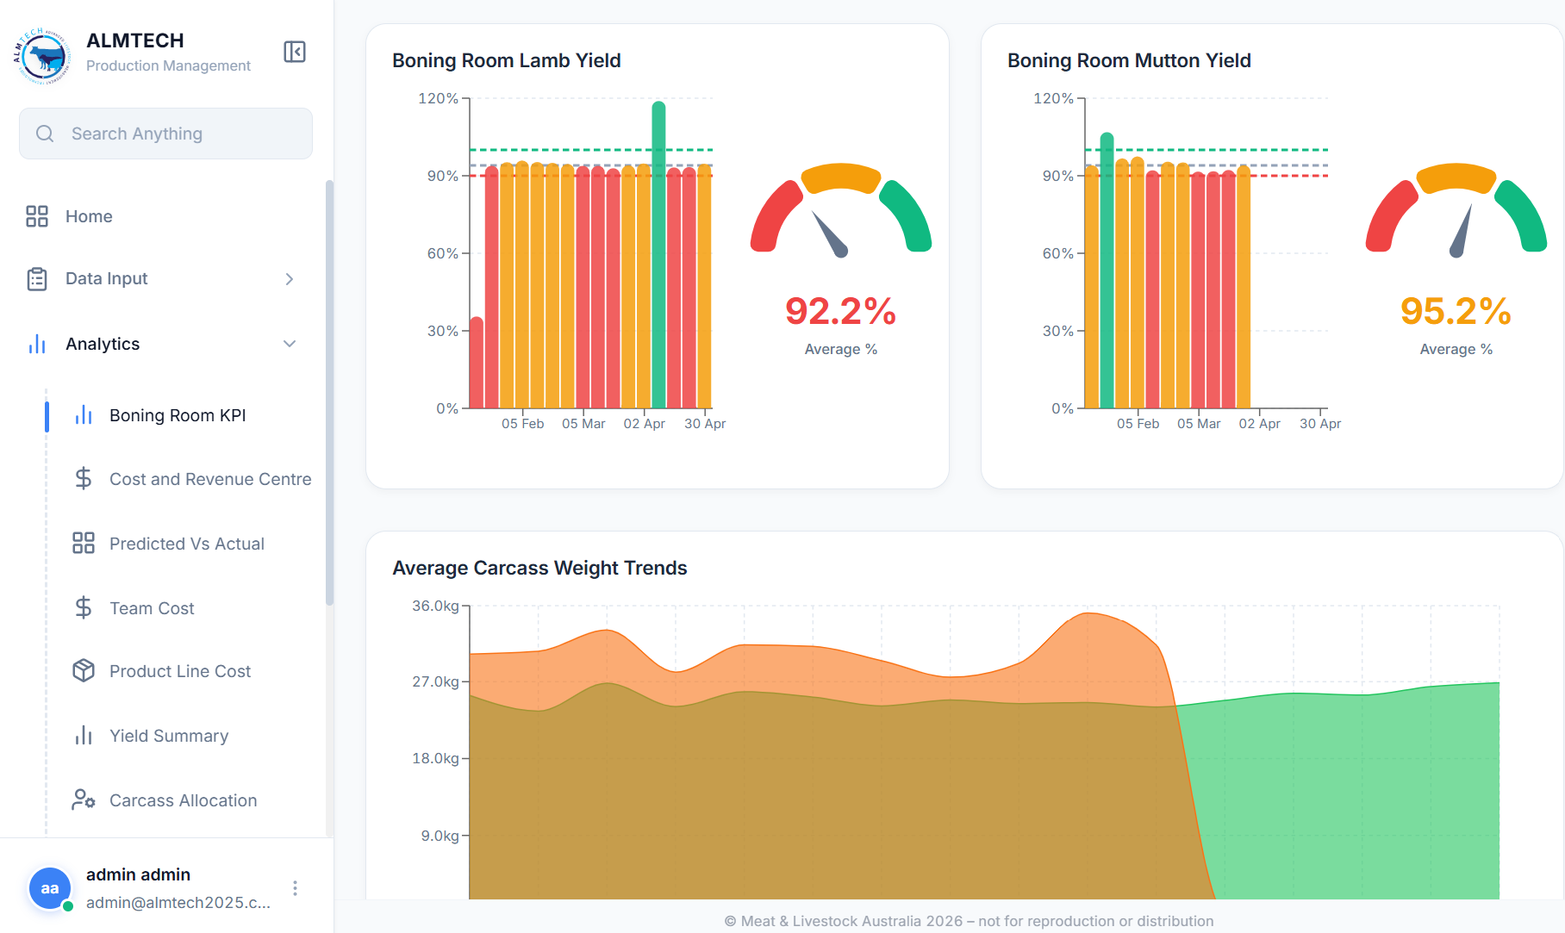Click the Boning Room Mutton Yield title
Viewport: 1565px width, 933px height.
1129,60
